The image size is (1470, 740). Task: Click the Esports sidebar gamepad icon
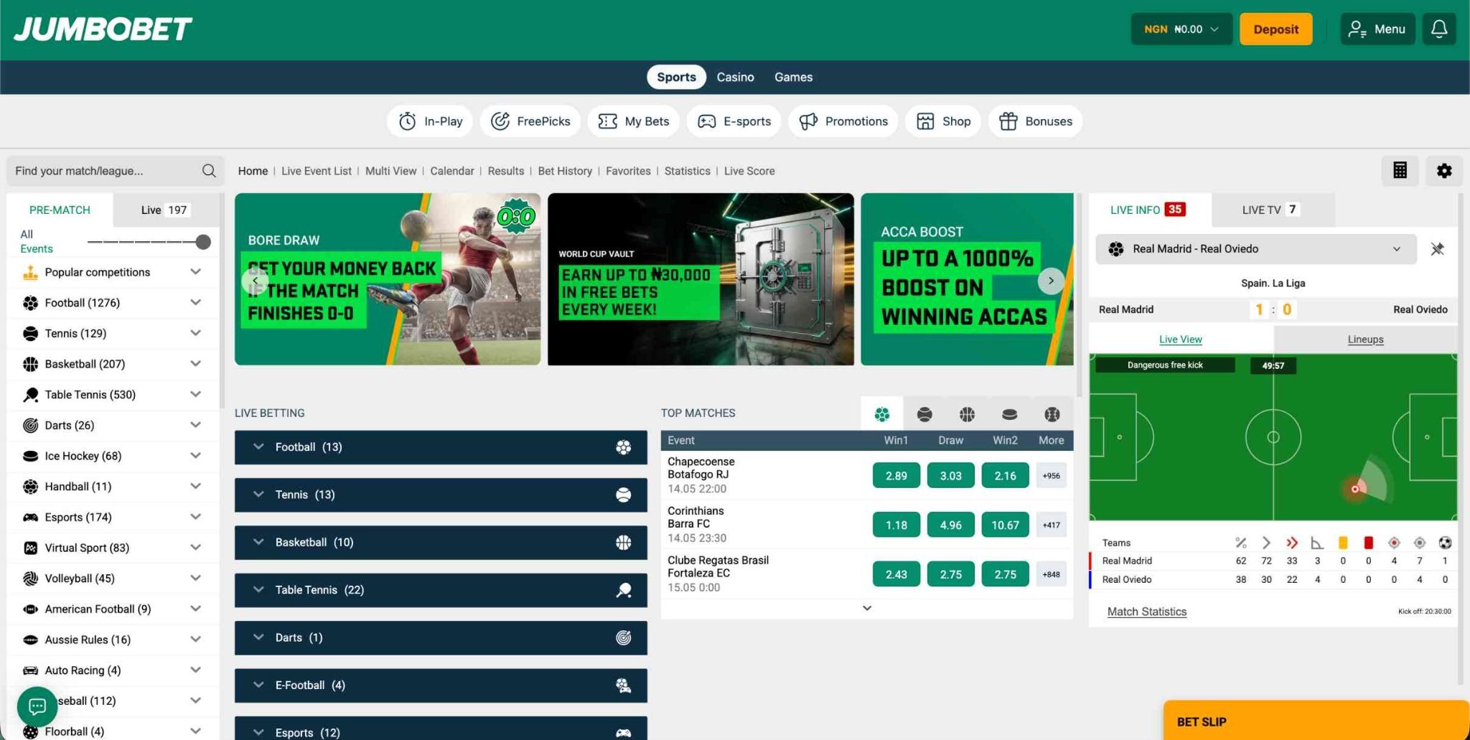pyautogui.click(x=30, y=517)
